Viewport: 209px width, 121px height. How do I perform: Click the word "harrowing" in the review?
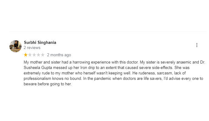pos(81,62)
